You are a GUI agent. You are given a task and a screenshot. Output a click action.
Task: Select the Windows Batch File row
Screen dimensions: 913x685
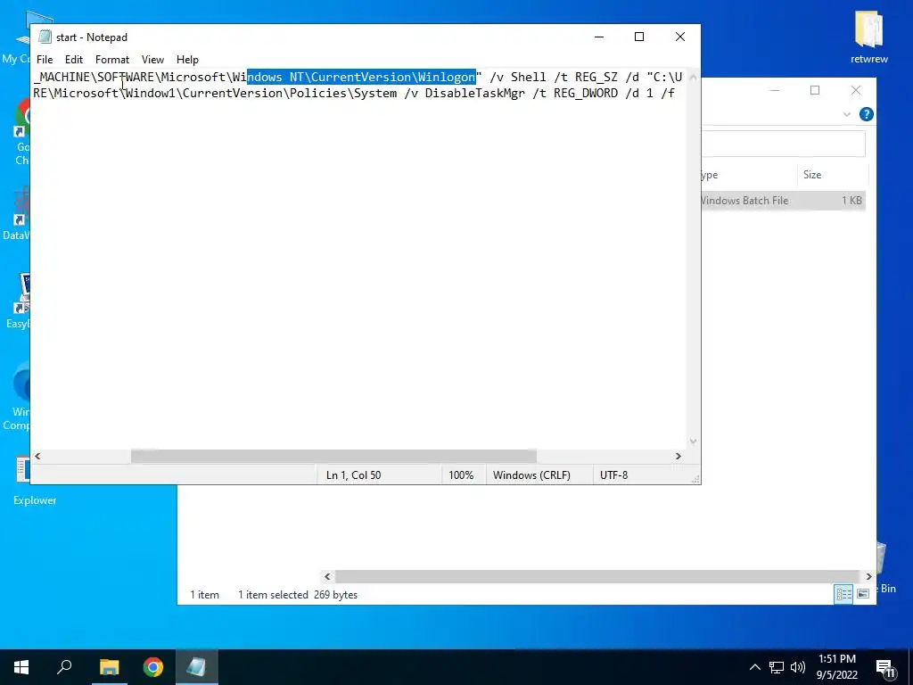coord(784,201)
